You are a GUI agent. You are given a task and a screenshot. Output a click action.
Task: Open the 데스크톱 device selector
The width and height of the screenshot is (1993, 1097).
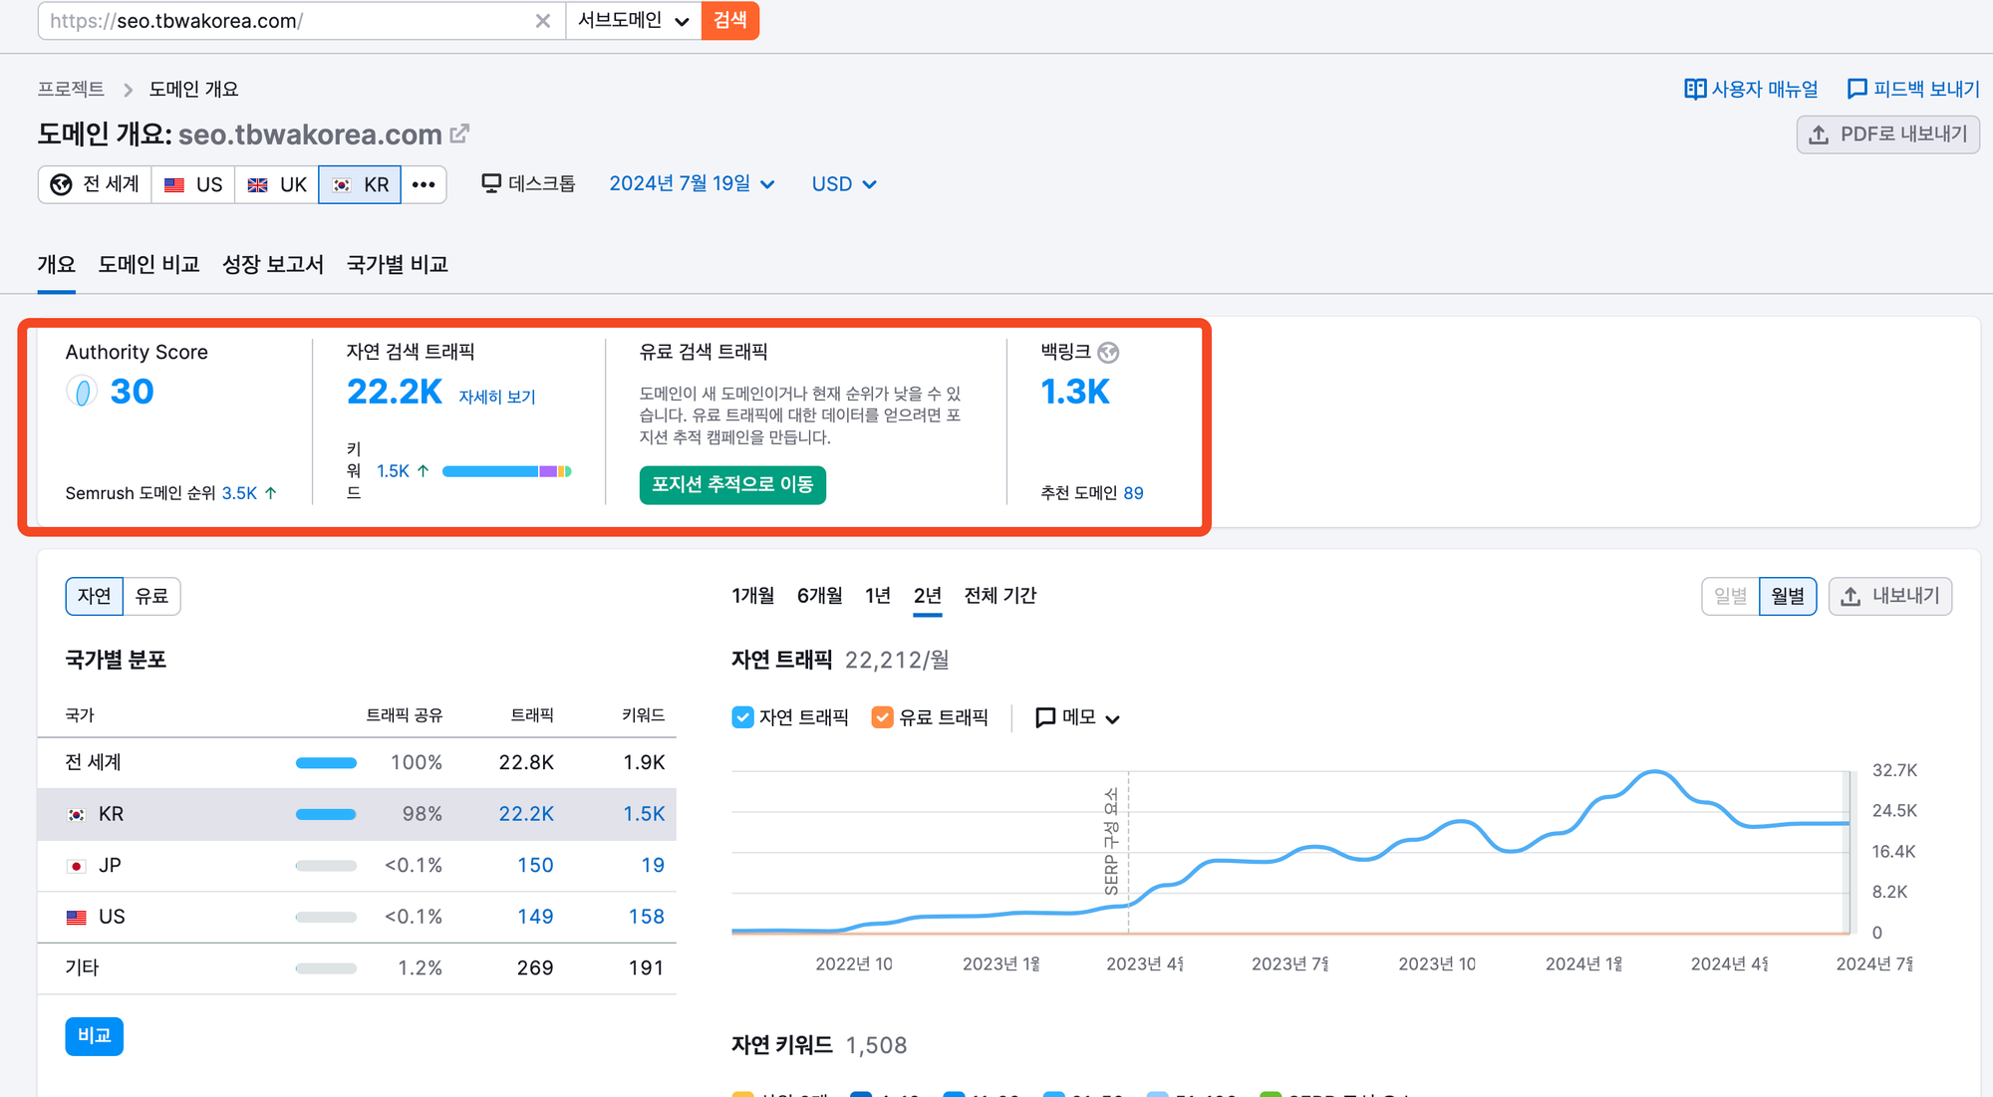(528, 183)
